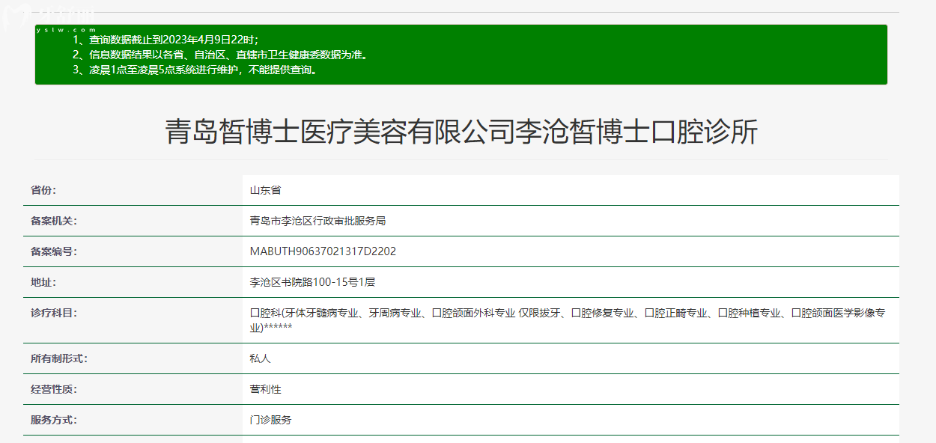Click the '地址:' label
936x443 pixels.
[43, 282]
